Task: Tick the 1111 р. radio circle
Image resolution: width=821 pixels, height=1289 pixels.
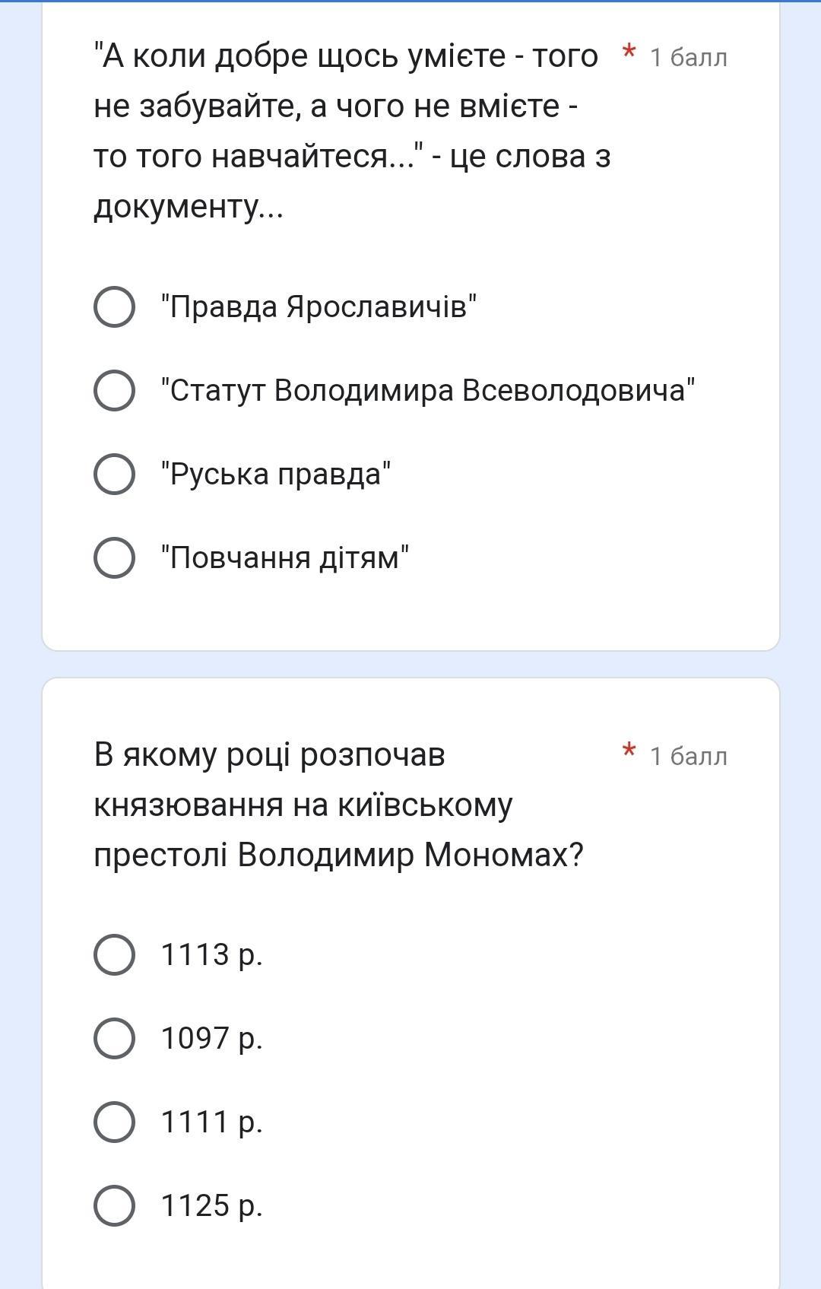Action: click(x=115, y=1122)
